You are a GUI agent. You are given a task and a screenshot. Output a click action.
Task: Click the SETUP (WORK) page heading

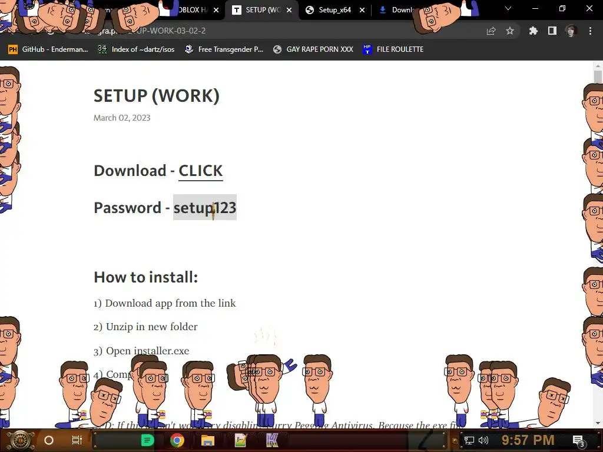coord(157,96)
